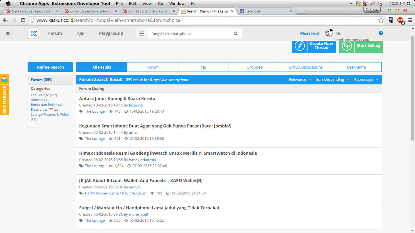The width and height of the screenshot is (415, 233).
Task: Open the Kapan saja time dropdown
Action: pyautogui.click(x=366, y=80)
